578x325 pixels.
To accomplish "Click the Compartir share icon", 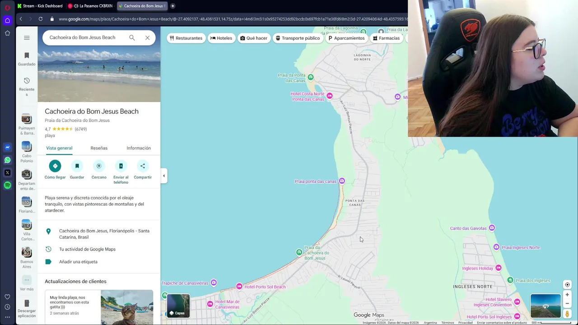I will [x=143, y=166].
